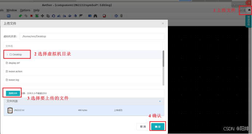Open the Options menu

(x=25, y=10)
